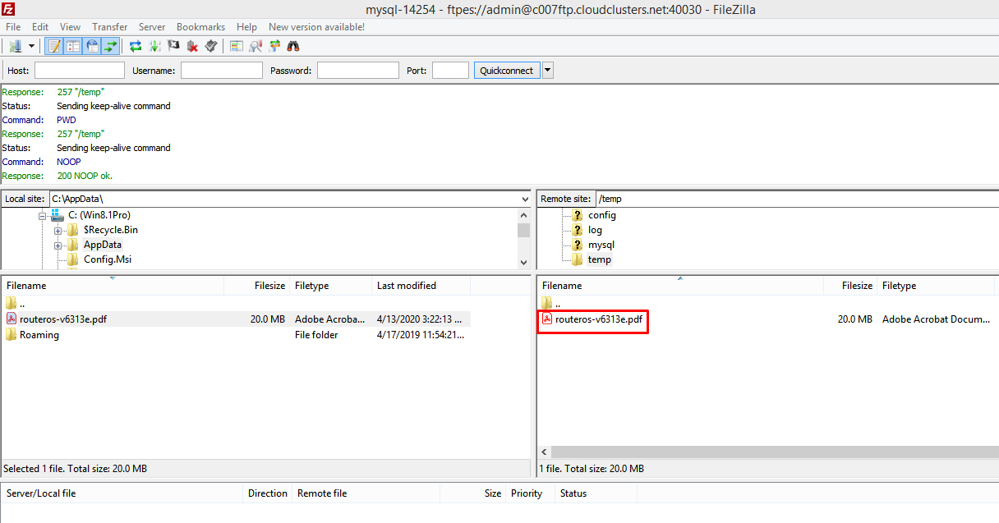999x523 pixels.
Task: Click the Host input field
Action: coord(79,71)
